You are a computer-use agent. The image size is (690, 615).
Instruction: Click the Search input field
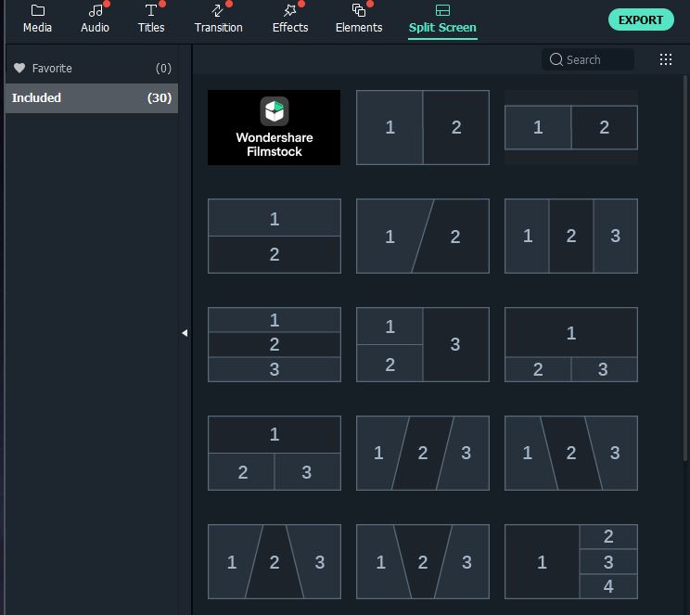[588, 59]
